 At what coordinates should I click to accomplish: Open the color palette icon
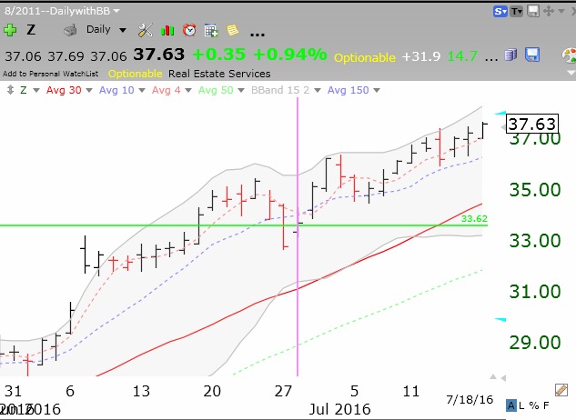pyautogui.click(x=569, y=55)
